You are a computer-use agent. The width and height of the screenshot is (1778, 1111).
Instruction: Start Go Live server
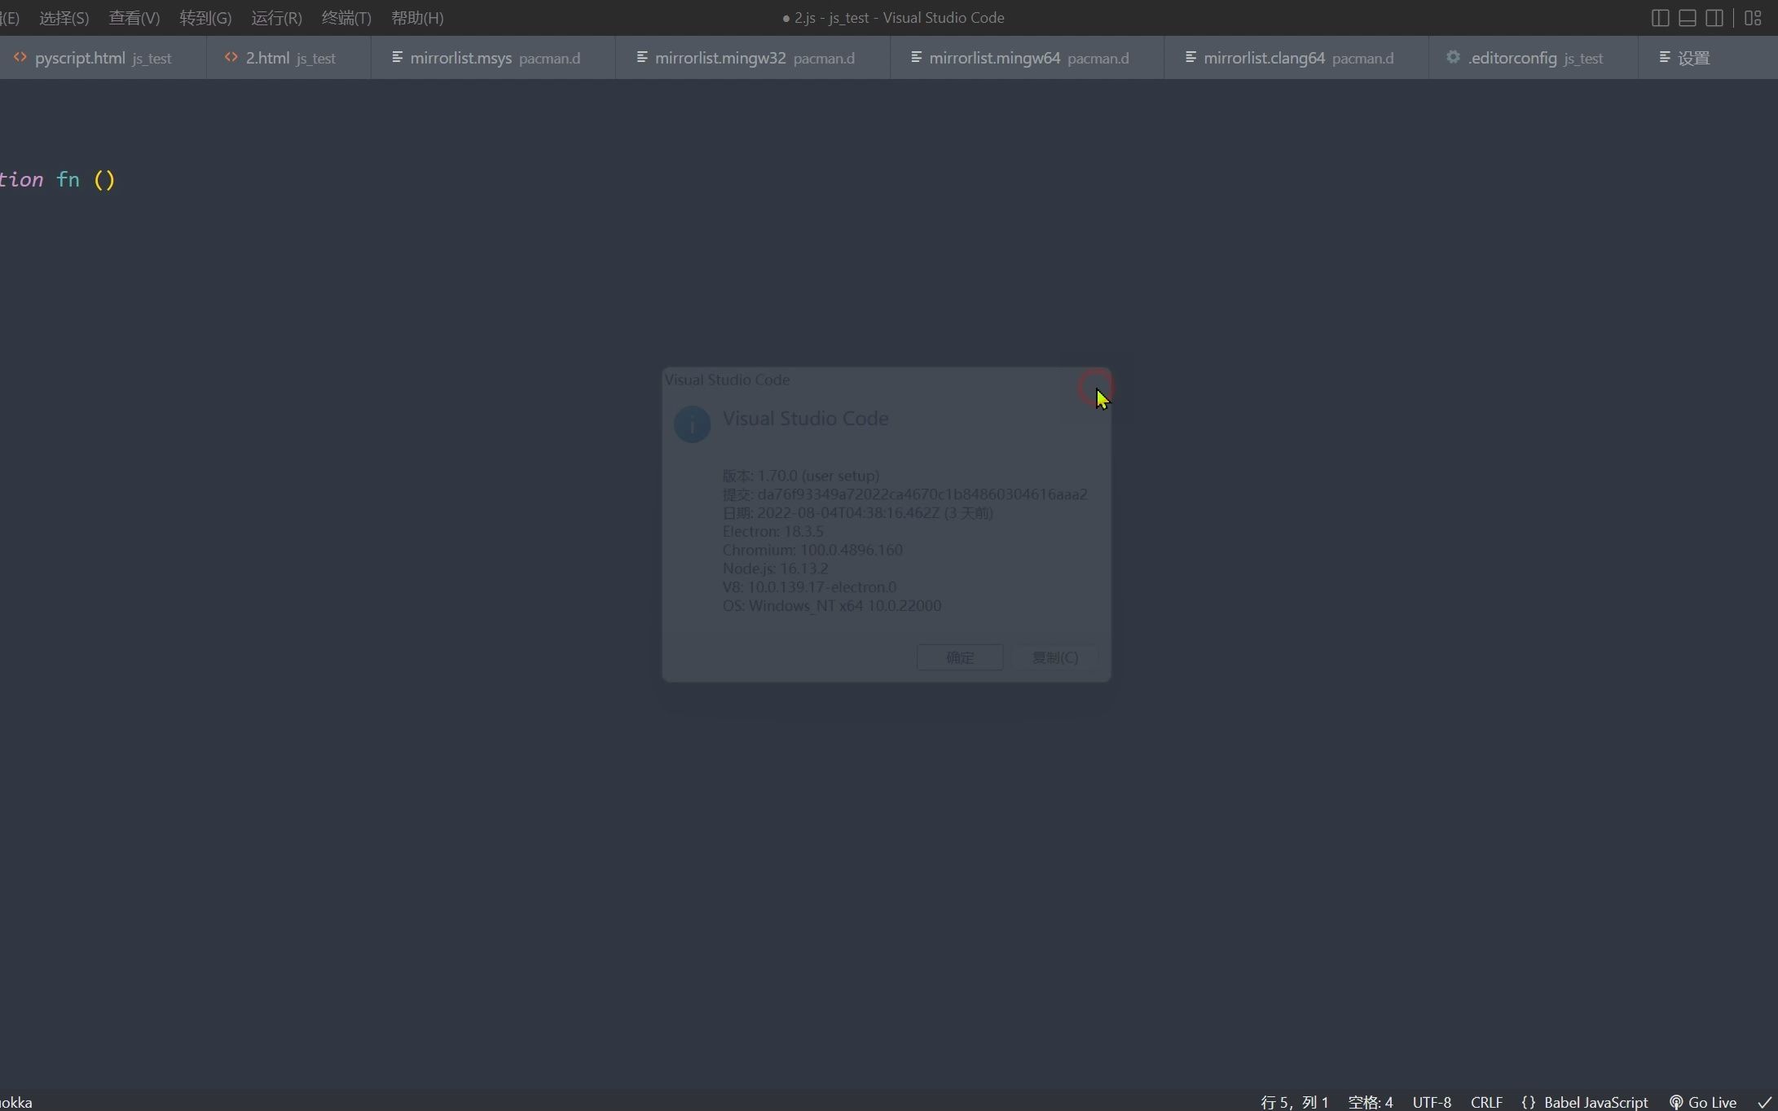(x=1703, y=1102)
